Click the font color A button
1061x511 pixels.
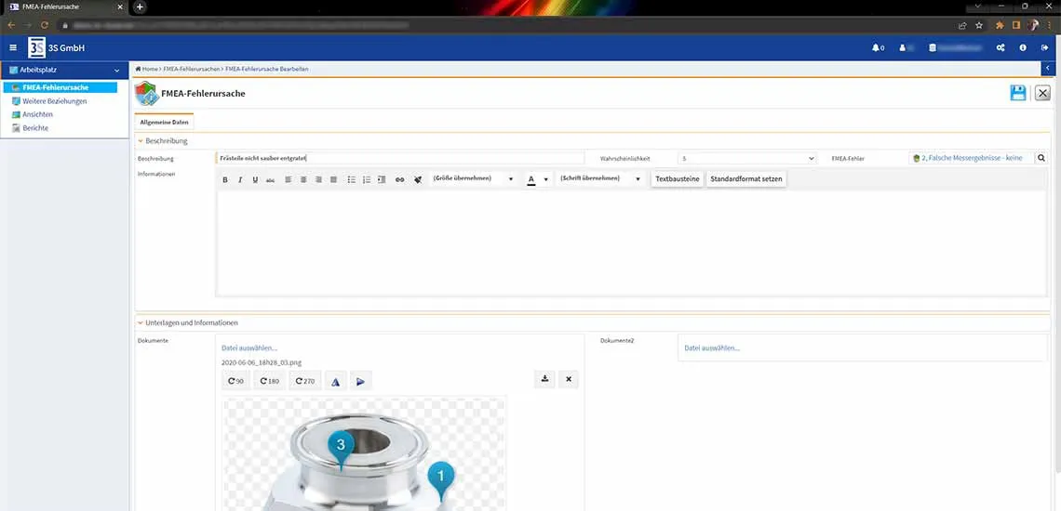click(x=531, y=180)
